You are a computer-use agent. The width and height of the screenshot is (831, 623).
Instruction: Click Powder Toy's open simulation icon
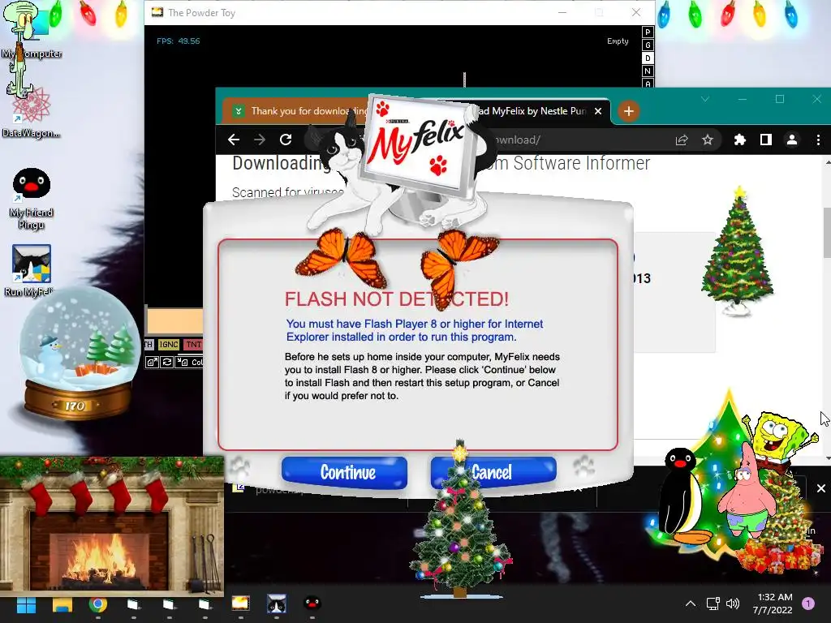point(152,363)
